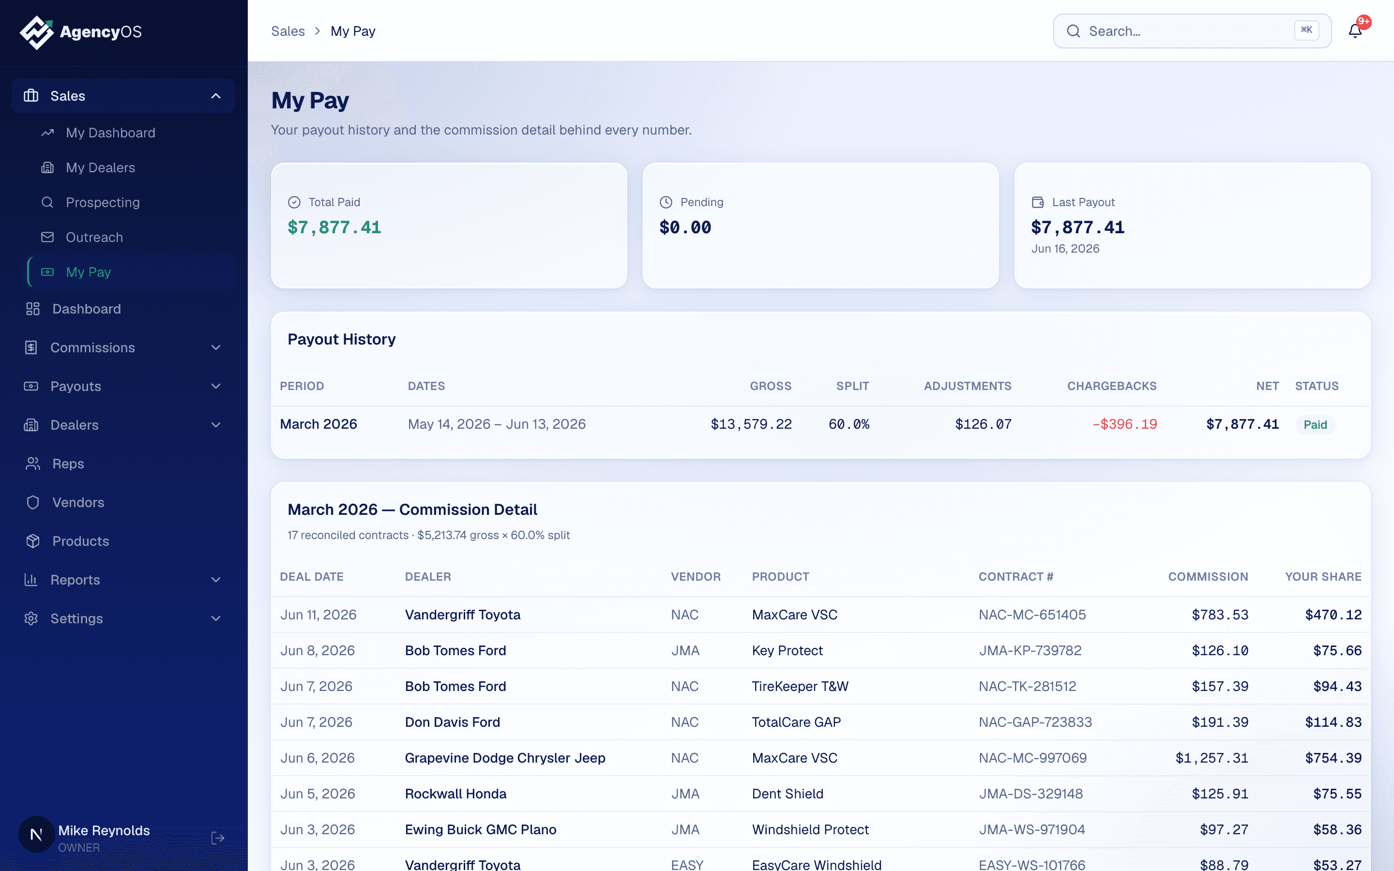The height and width of the screenshot is (871, 1394).
Task: Click the -$396.19 chargebacks value
Action: click(1124, 424)
